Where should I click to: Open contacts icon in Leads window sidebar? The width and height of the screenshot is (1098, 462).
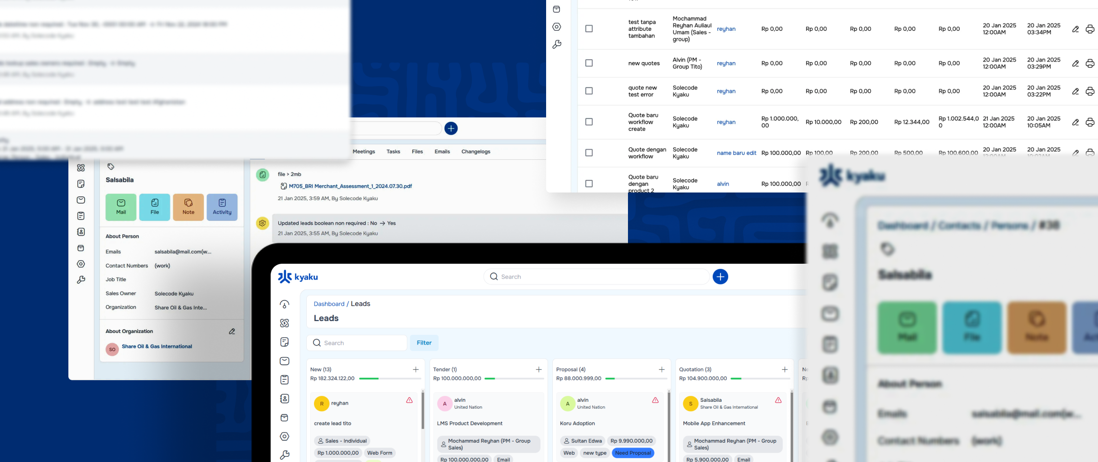point(285,398)
